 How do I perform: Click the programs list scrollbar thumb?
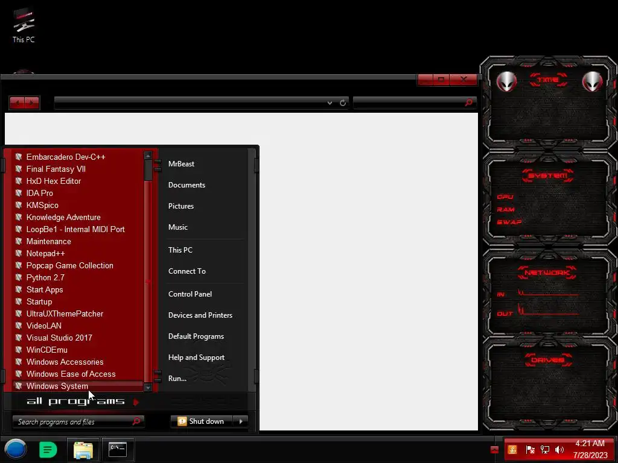tap(148, 170)
